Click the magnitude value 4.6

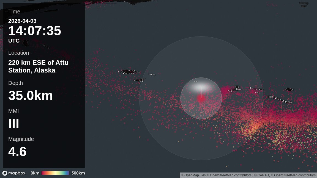pos(17,152)
